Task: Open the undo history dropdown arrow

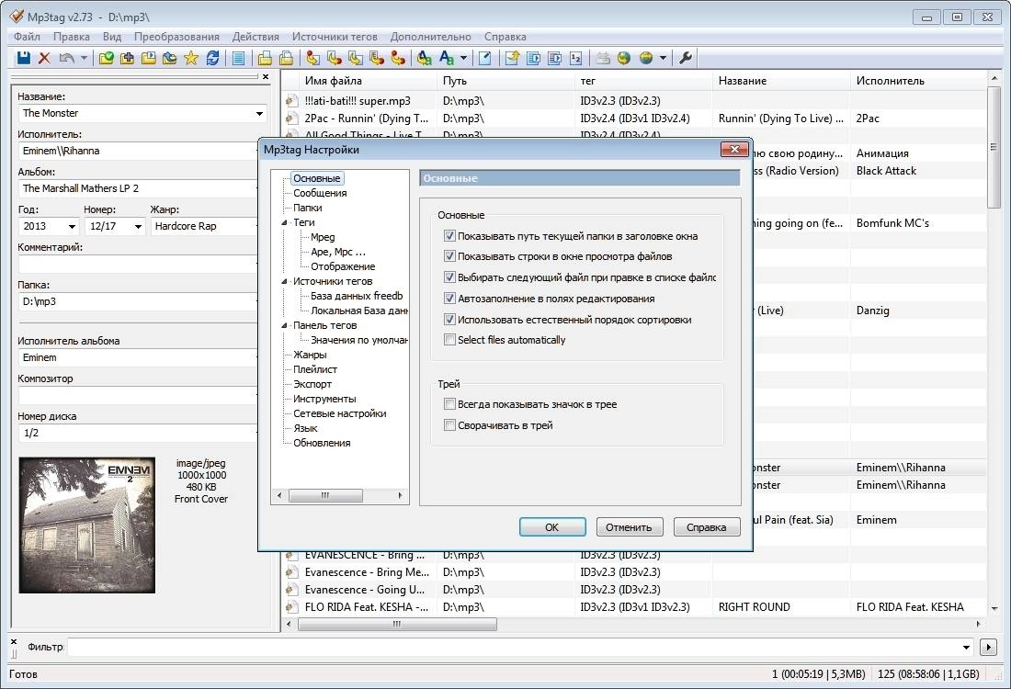Action: point(84,58)
